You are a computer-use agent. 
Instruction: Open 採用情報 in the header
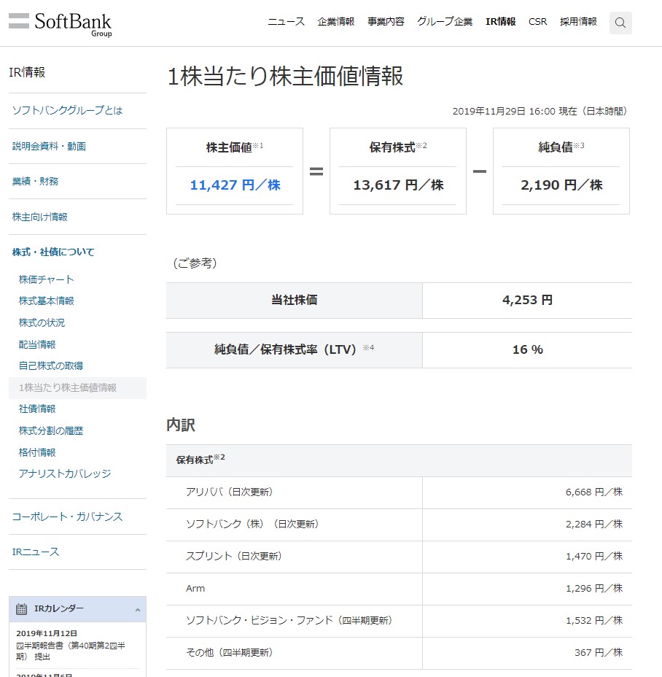[x=578, y=22]
